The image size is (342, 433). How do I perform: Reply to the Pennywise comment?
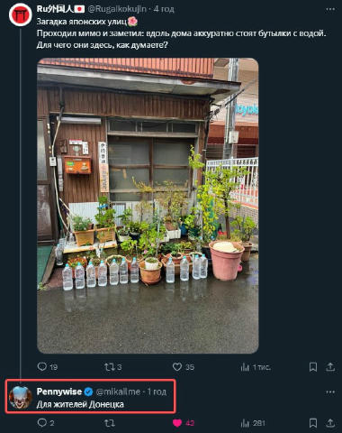coord(42,423)
